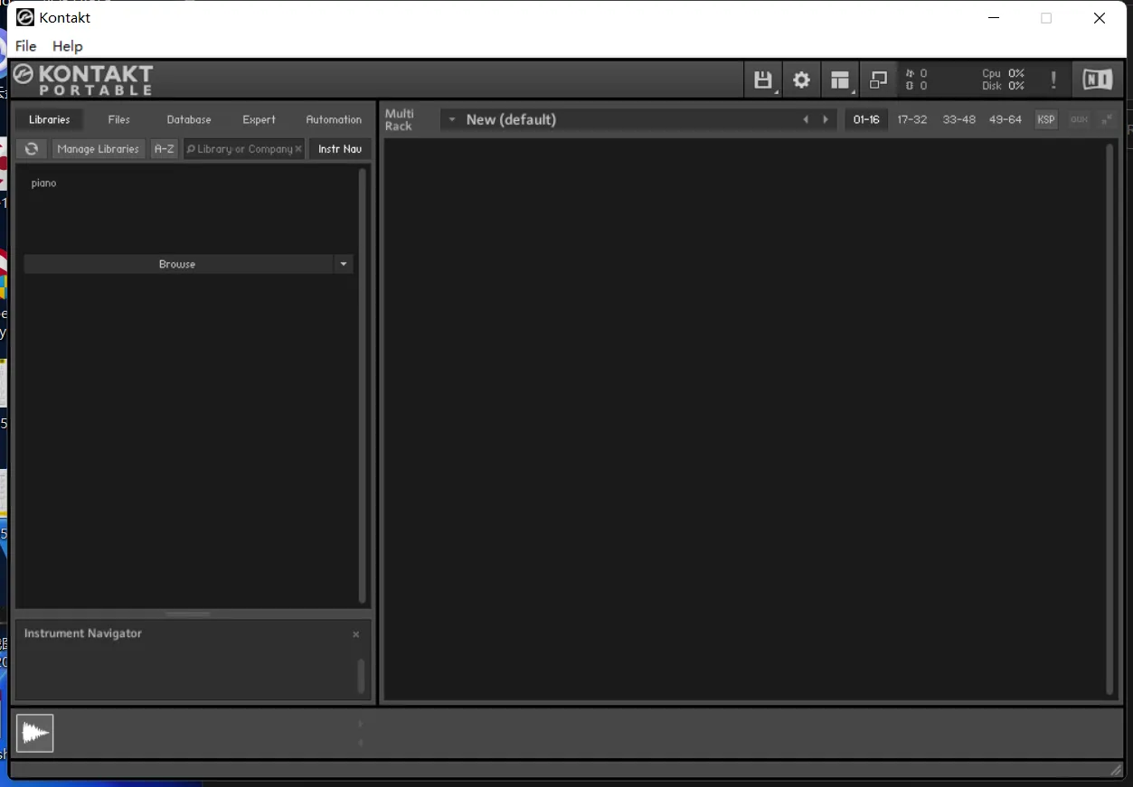Click the waveform icon at bottom left
Screen dimensions: 1133x787
click(x=35, y=733)
